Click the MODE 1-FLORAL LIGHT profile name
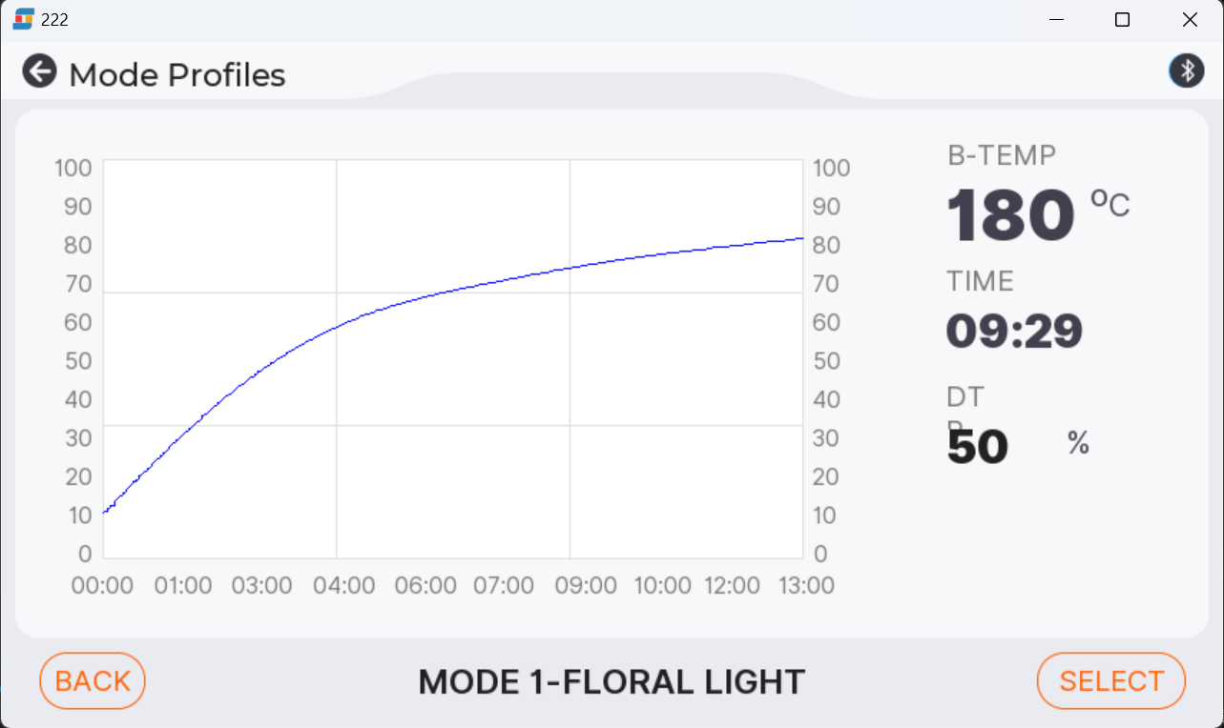Viewport: 1224px width, 728px height. tap(612, 682)
